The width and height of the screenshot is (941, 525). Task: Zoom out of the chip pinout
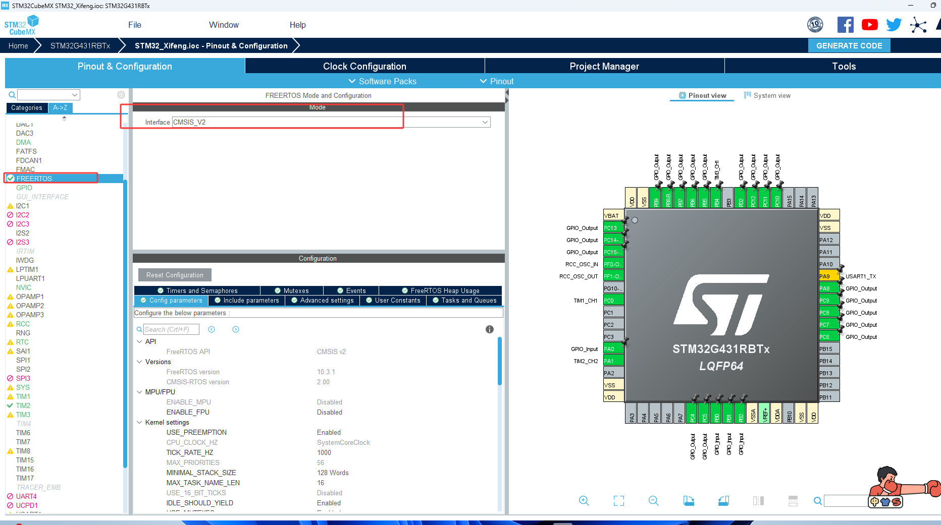654,501
